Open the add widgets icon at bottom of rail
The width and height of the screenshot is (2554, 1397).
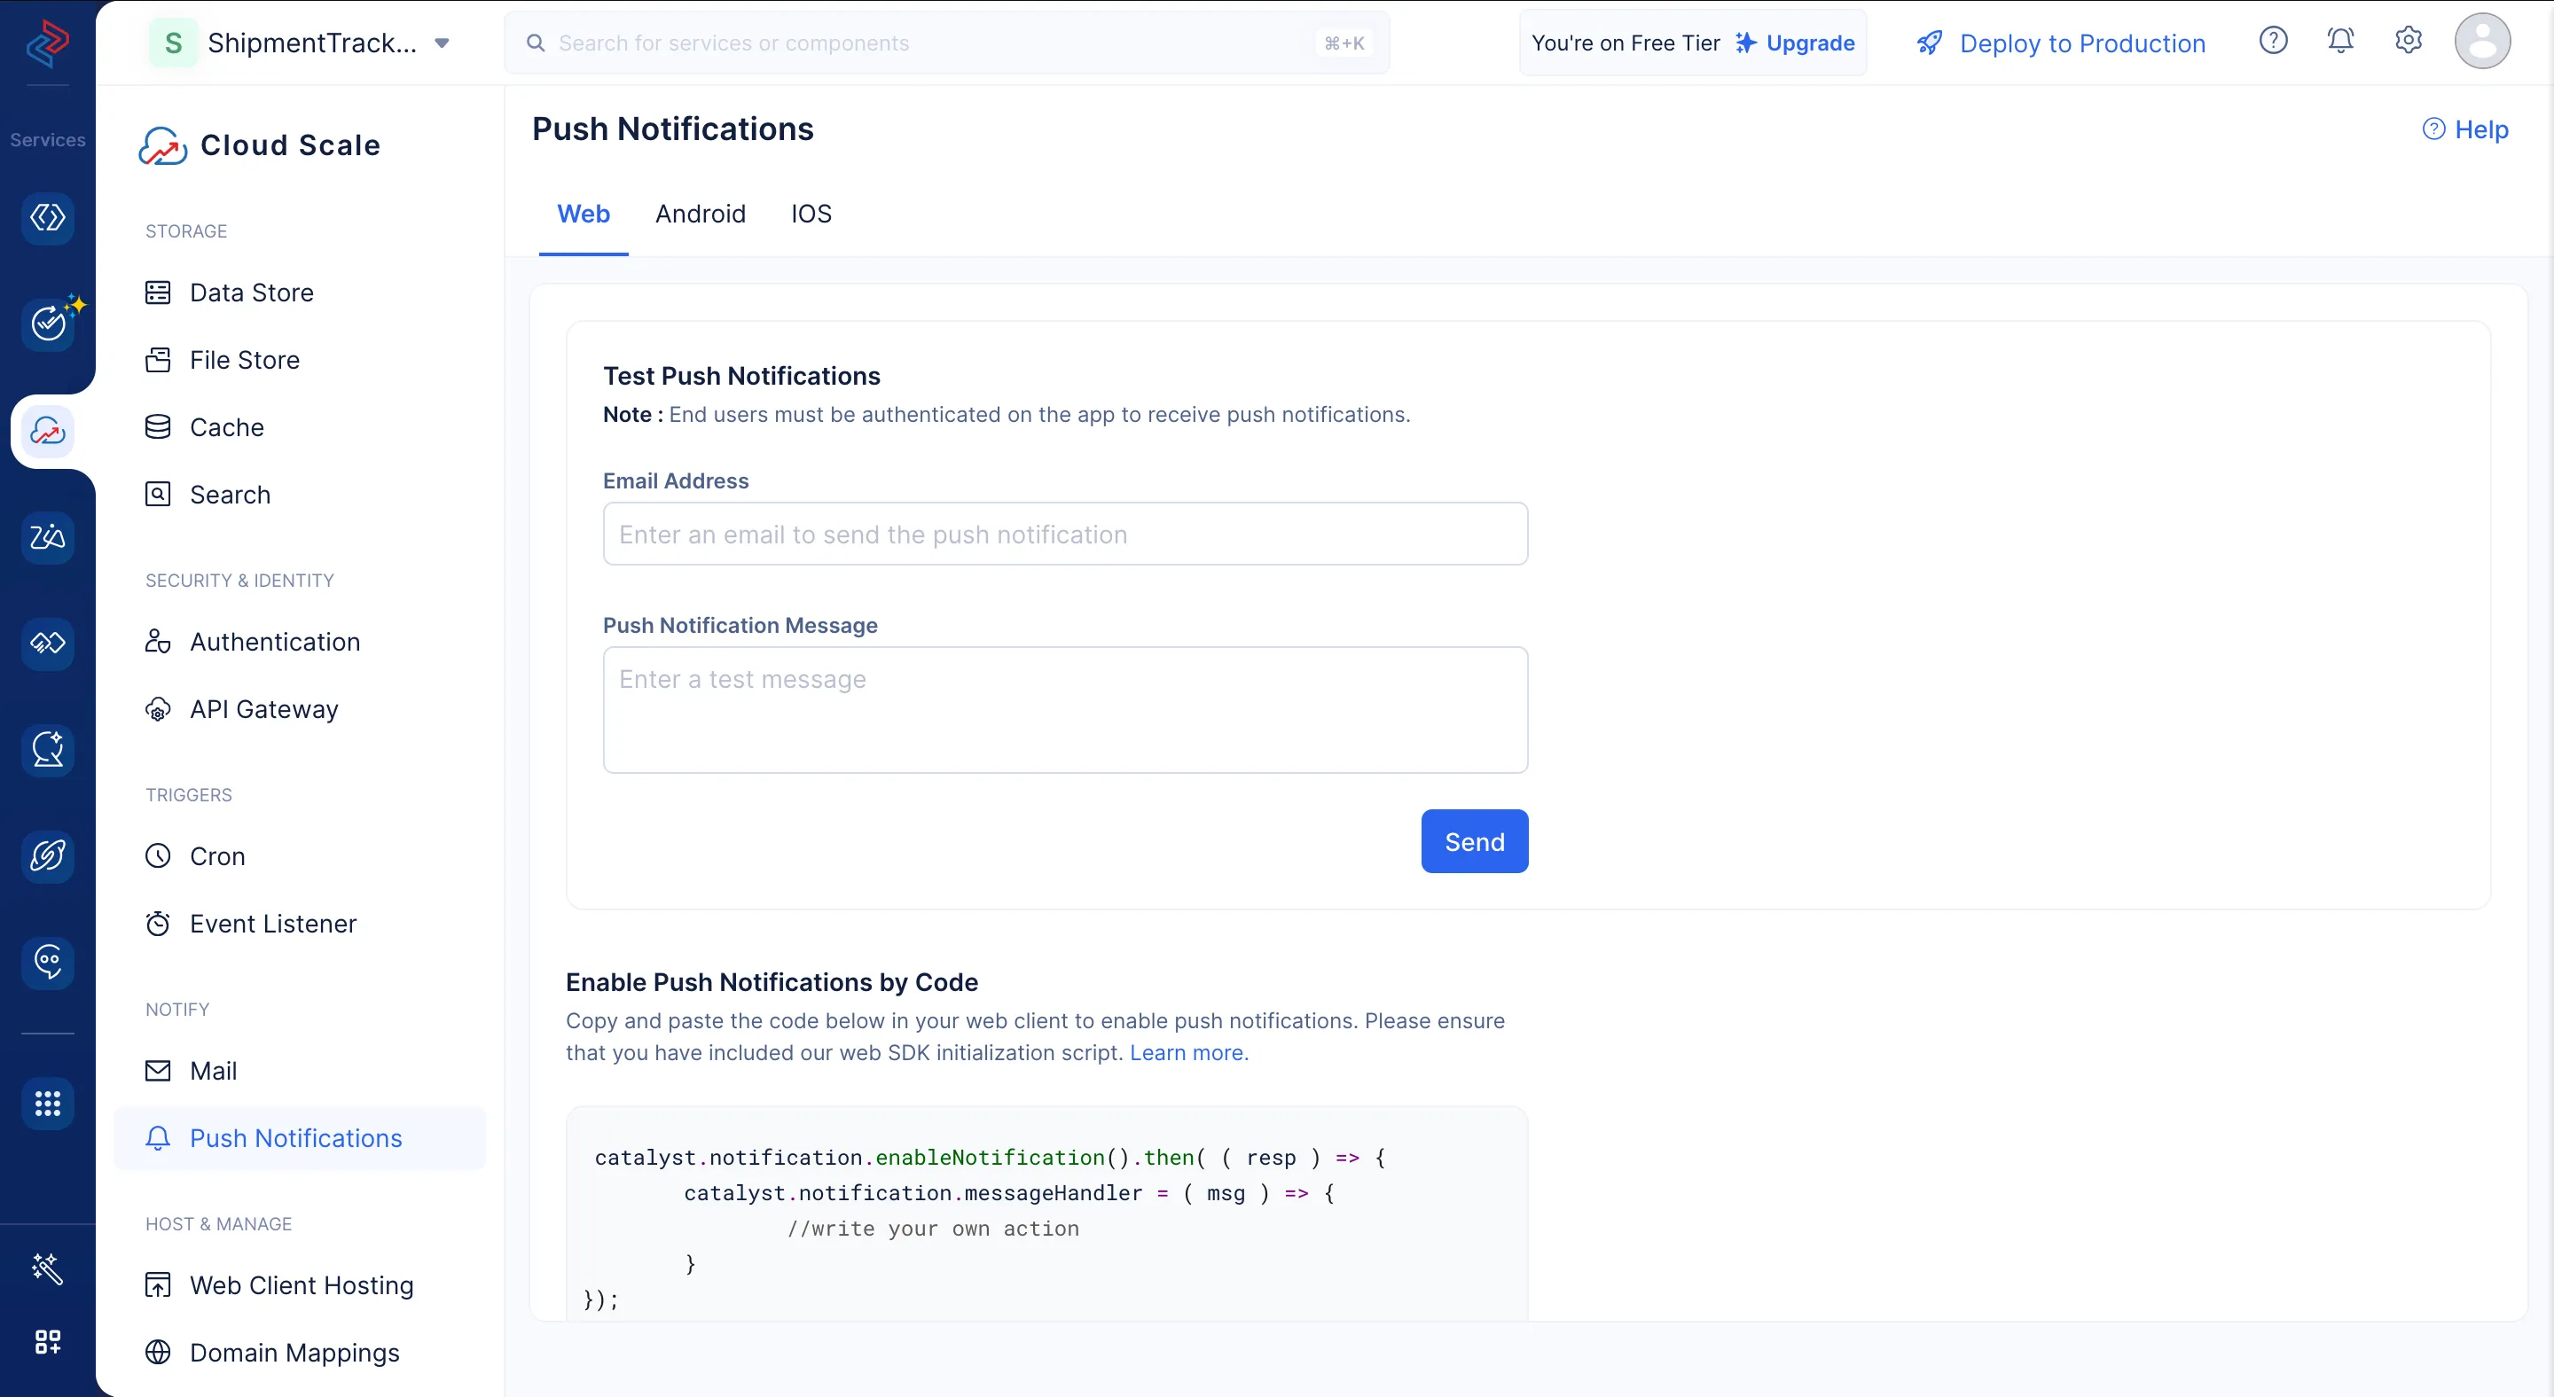pos(48,1341)
